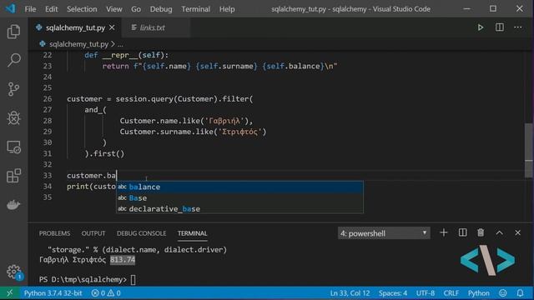Open the Edit menu
Screen dimensions: 534x300
tap(51, 9)
